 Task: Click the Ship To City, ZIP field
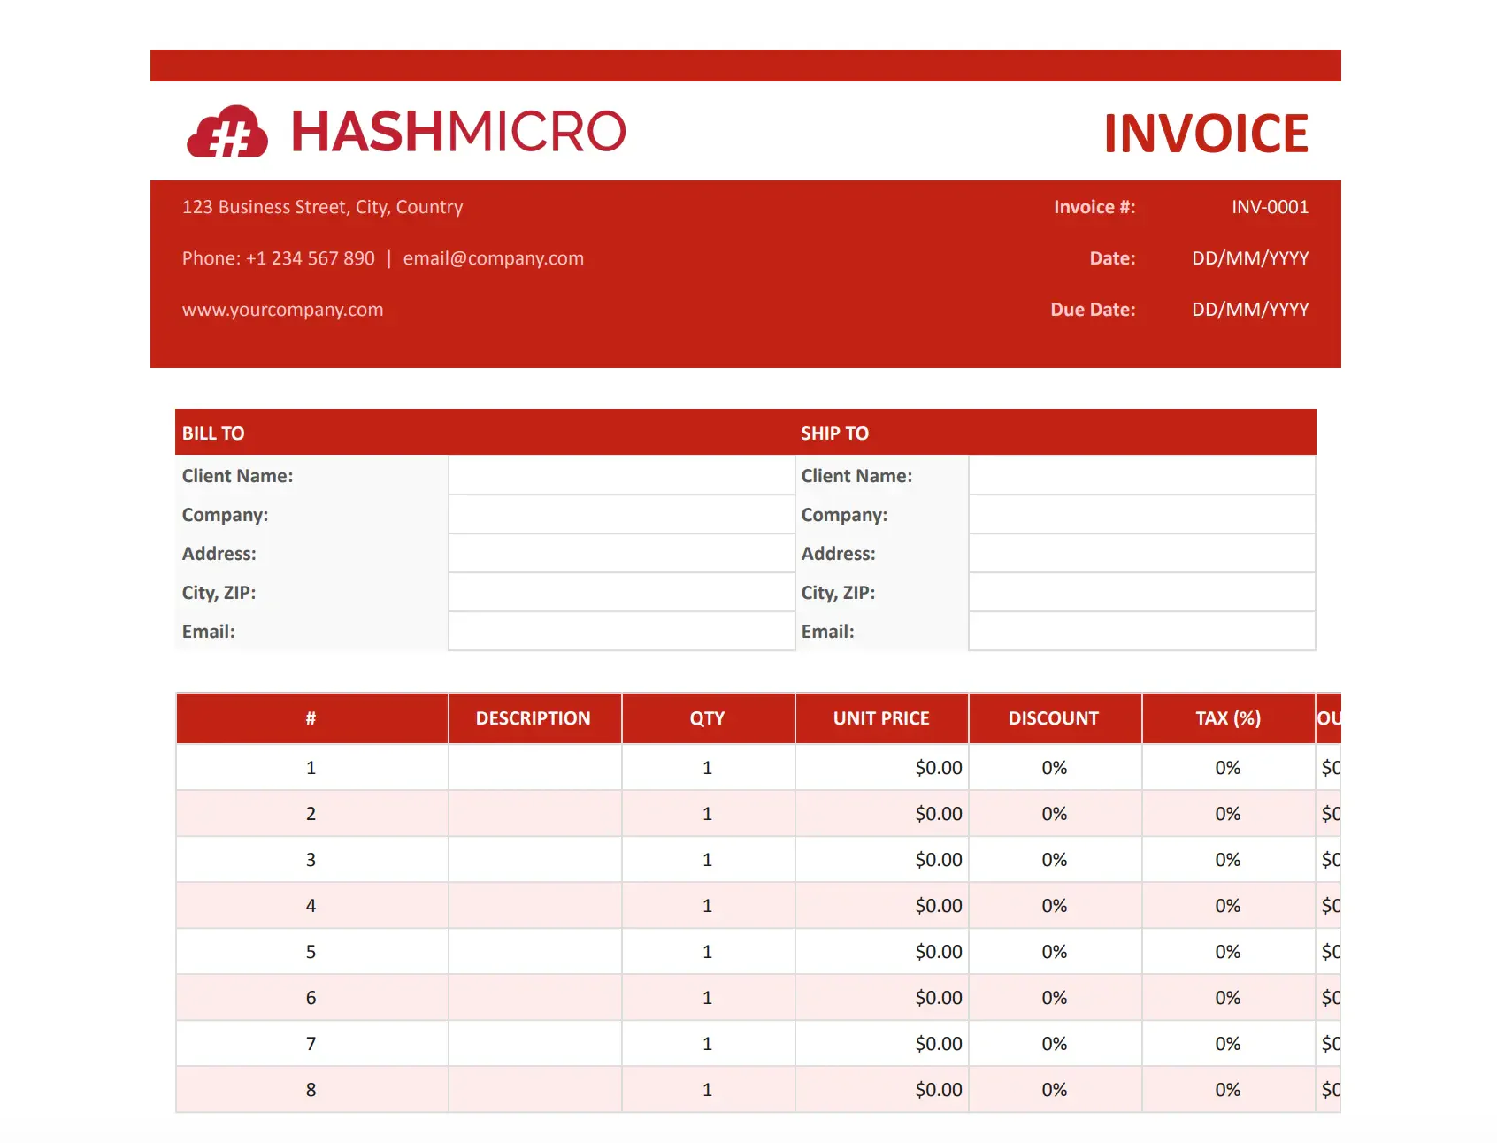1141,593
